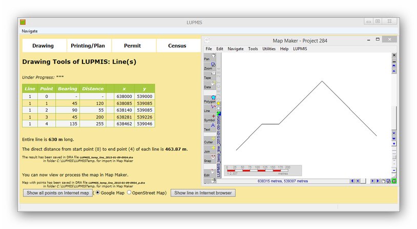Select the Polygon drawing tool
Image resolution: width=417 pixels, height=229 pixels.
[210, 99]
